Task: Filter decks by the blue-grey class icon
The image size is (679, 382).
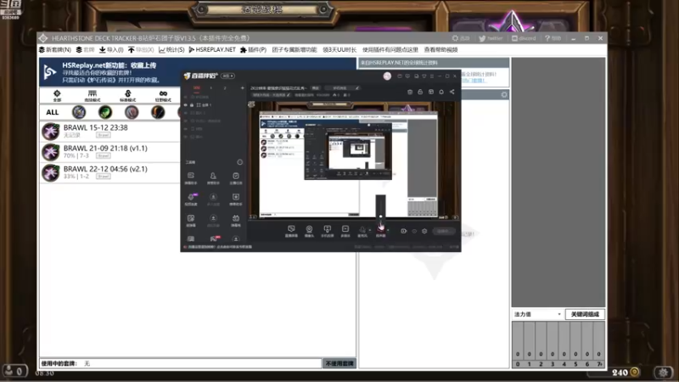Action: click(79, 112)
